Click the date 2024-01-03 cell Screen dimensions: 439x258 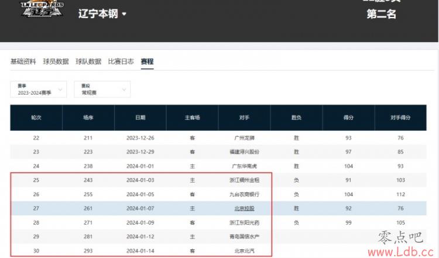tap(140, 180)
